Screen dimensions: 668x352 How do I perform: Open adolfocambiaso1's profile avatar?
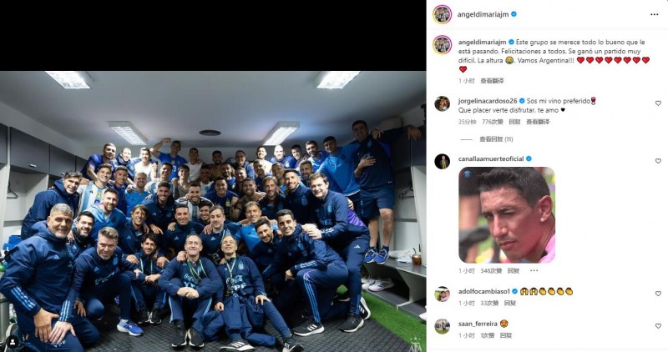(443, 294)
